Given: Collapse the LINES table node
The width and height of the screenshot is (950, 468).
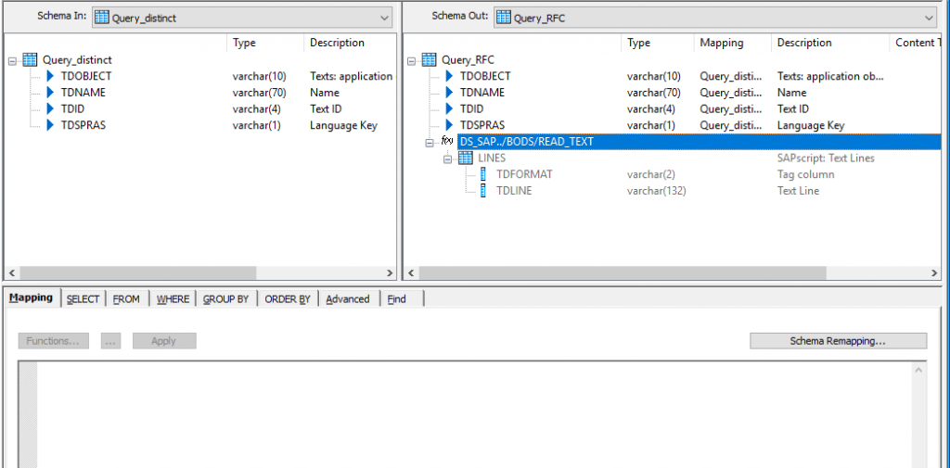Looking at the screenshot, I should coord(448,158).
